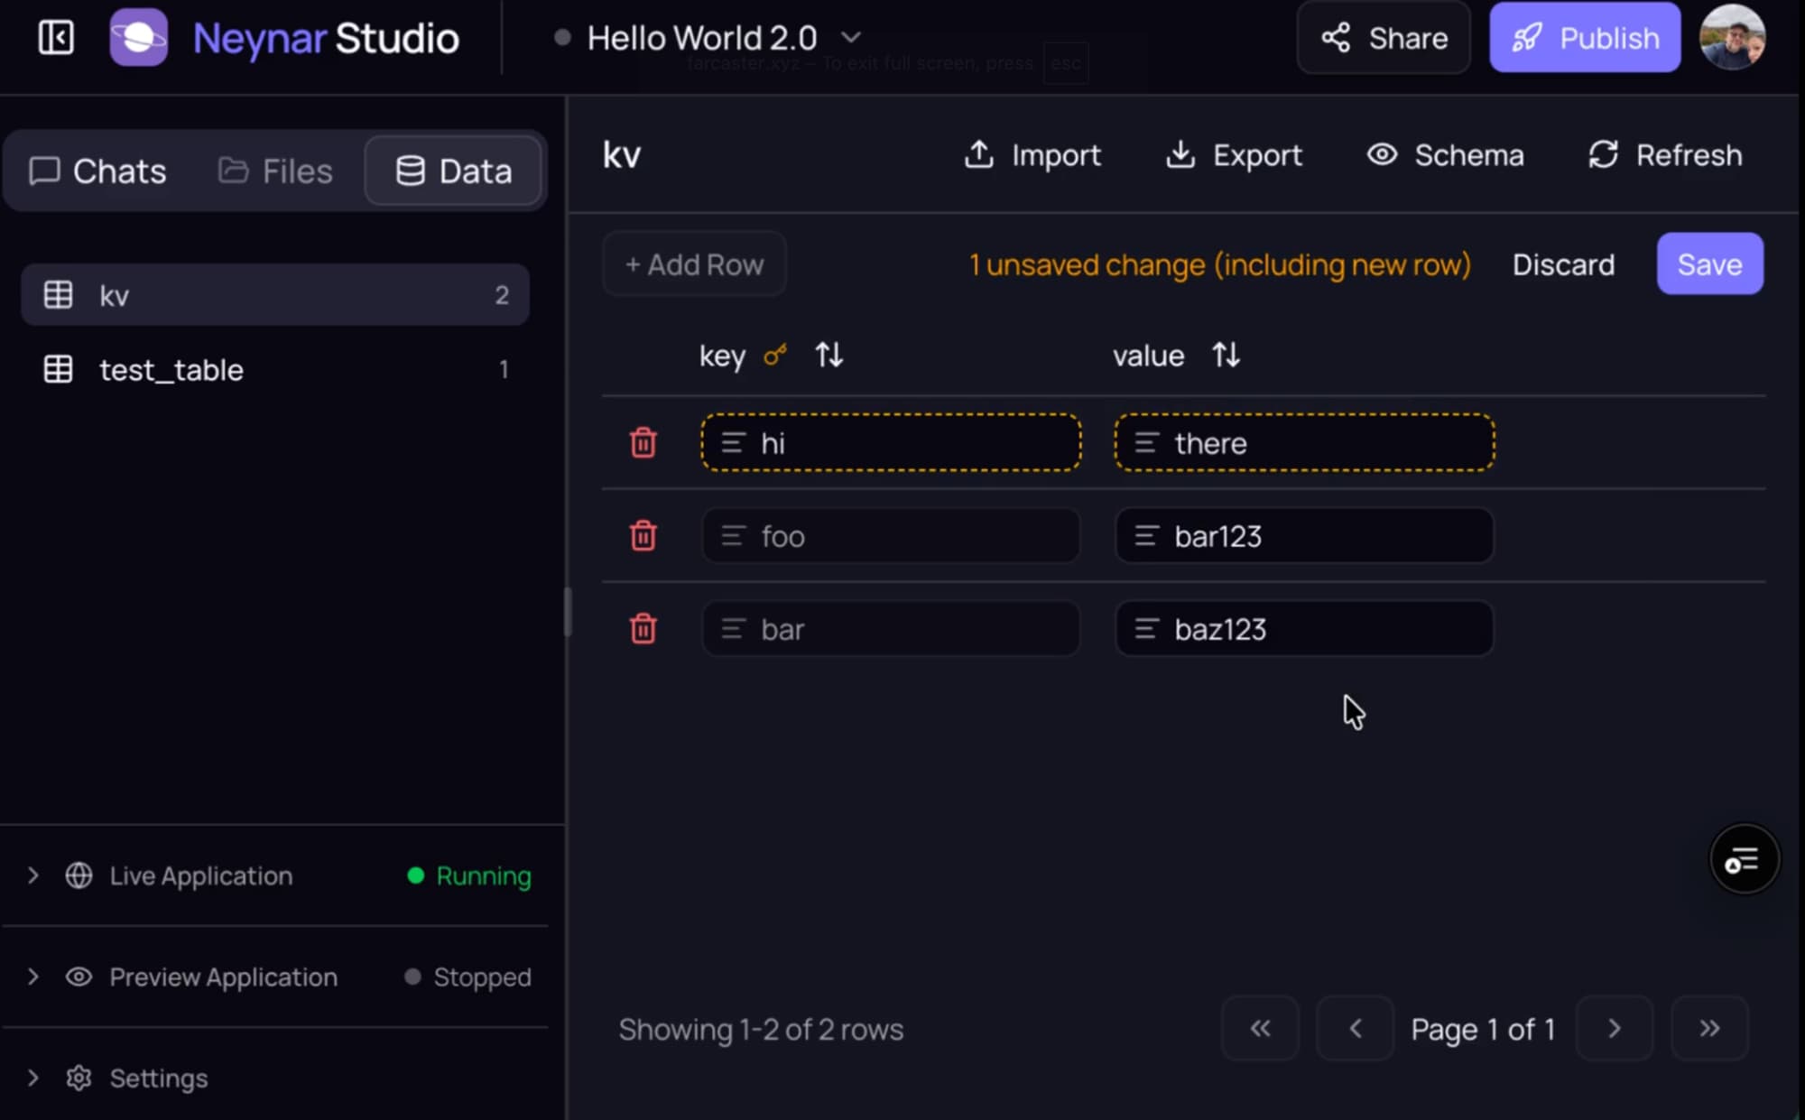This screenshot has height=1120, width=1805.
Task: Delete the 'bar' row with trash icon
Action: click(643, 629)
